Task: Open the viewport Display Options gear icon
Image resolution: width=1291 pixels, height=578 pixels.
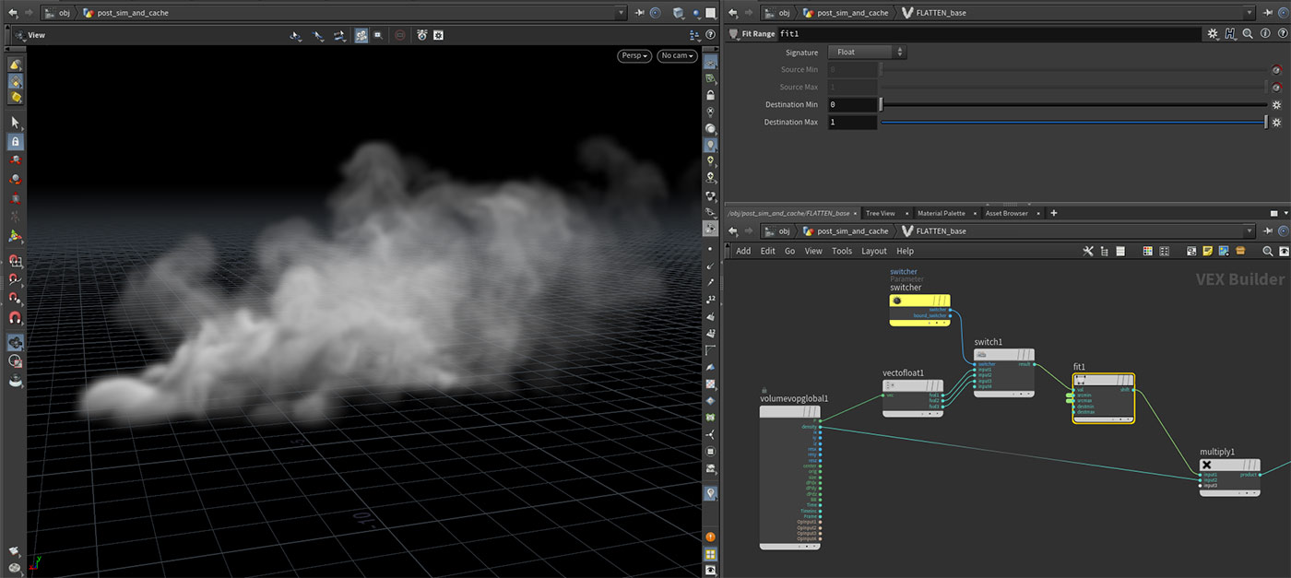Action: tap(438, 35)
